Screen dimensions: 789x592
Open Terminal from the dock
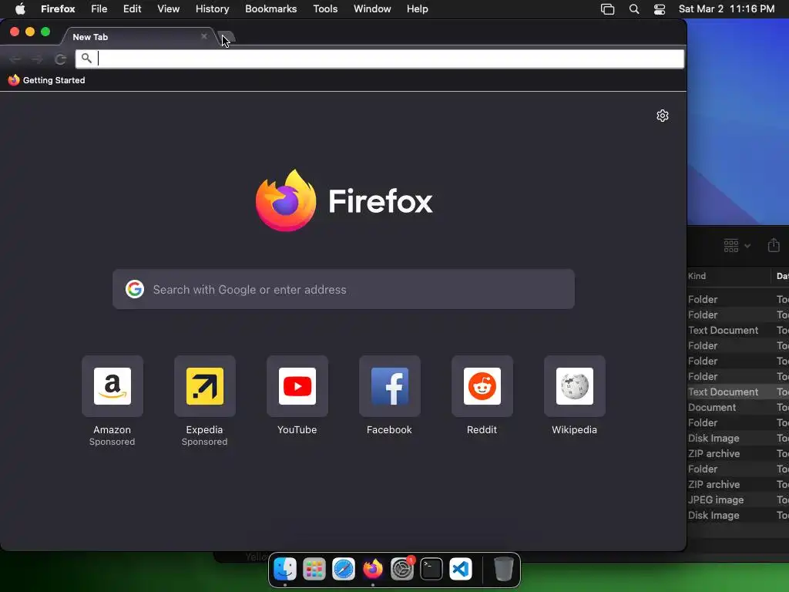click(x=431, y=570)
